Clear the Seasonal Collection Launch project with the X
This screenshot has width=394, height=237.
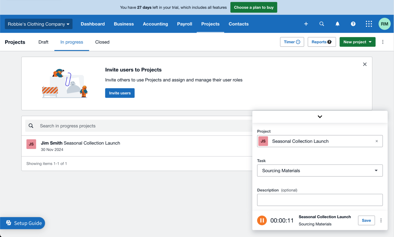click(x=377, y=141)
